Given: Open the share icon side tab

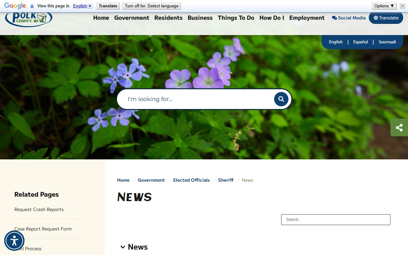Looking at the screenshot, I should coord(399,127).
